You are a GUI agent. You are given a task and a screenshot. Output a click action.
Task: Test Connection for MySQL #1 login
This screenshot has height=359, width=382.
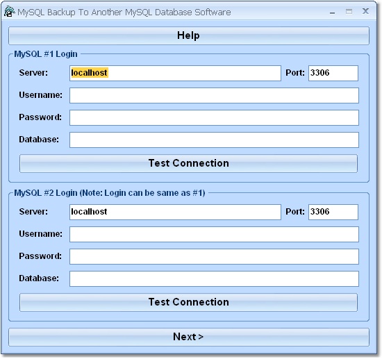188,163
